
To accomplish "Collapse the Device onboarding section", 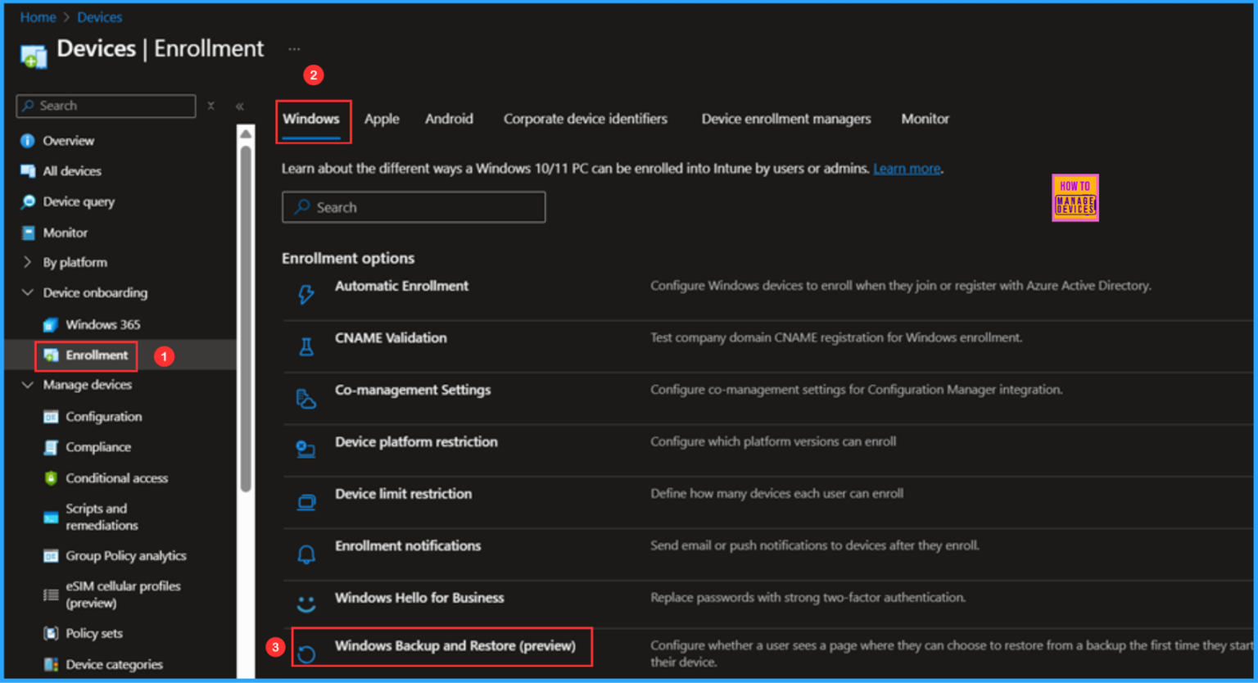I will pyautogui.click(x=27, y=292).
